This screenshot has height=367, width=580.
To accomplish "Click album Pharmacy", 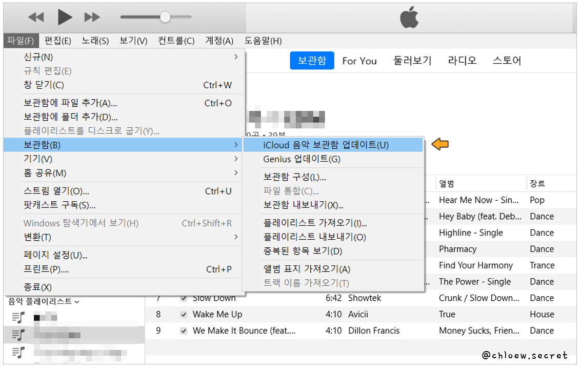I will tap(457, 249).
